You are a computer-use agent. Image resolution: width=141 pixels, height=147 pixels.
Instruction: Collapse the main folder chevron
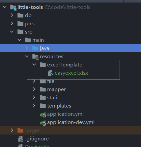point(19,40)
